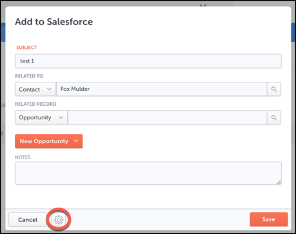Focus the Subject field containing test 1
296x234 pixels.
click(x=148, y=61)
